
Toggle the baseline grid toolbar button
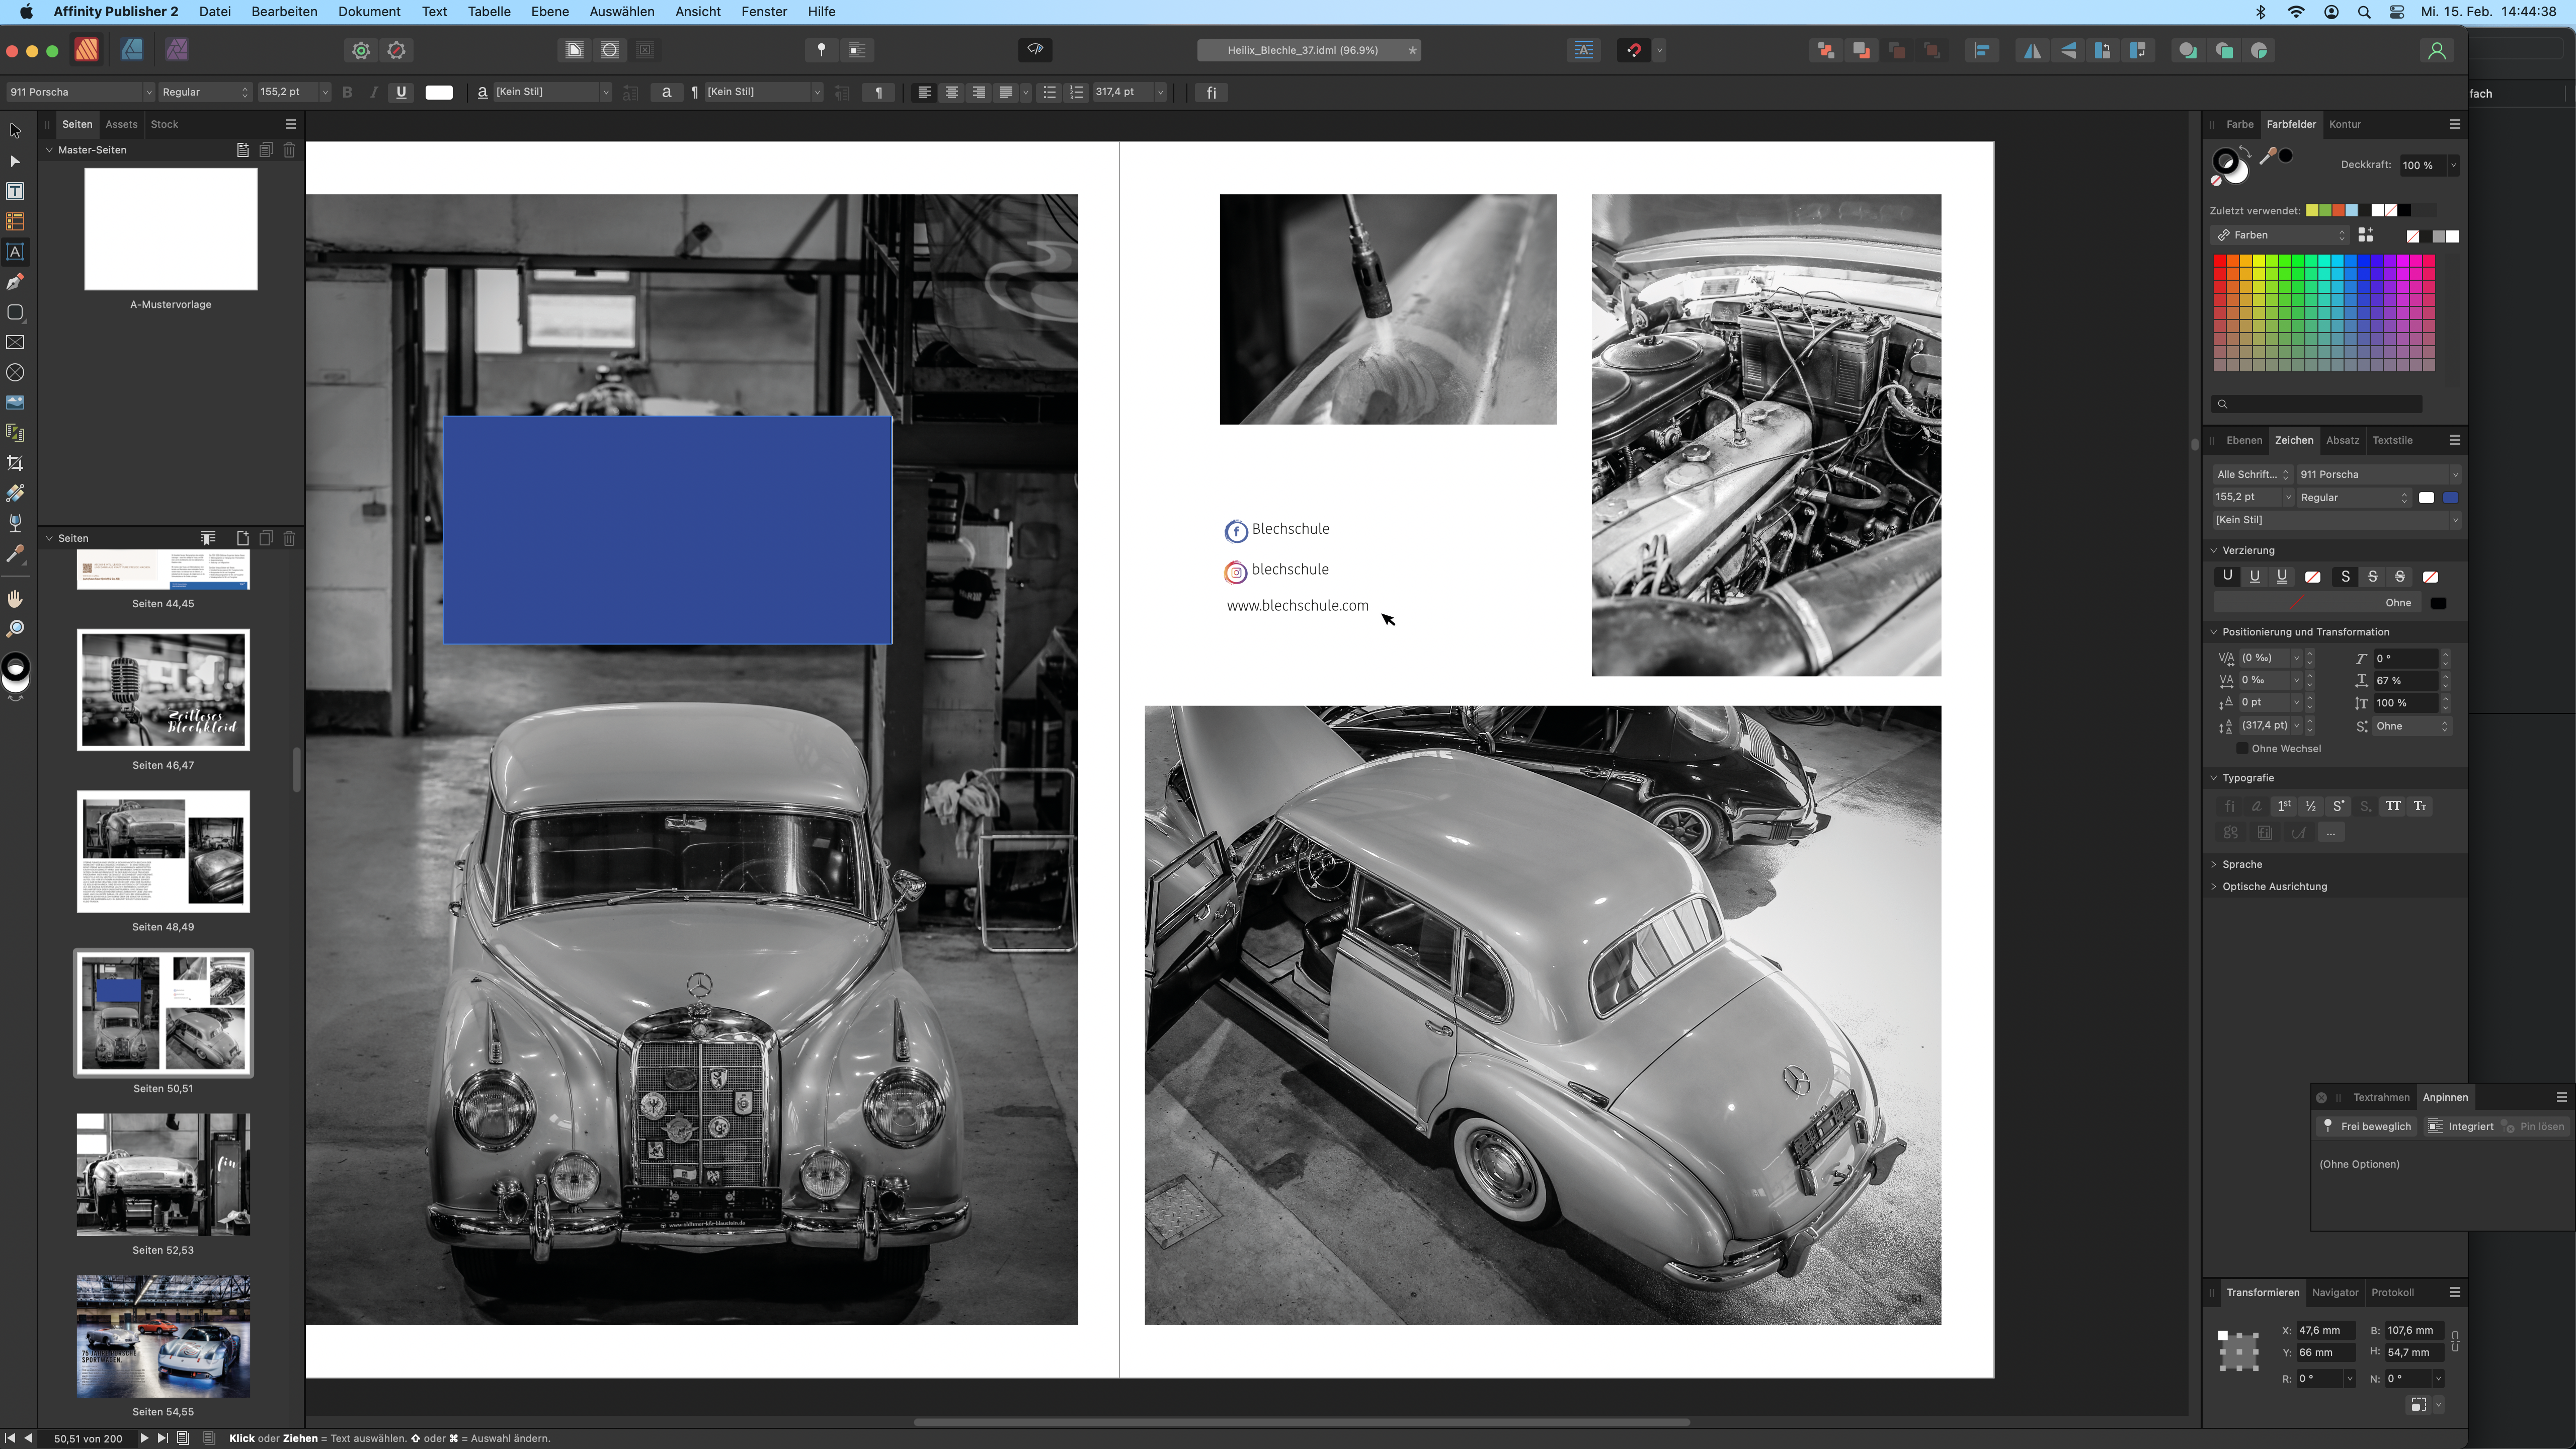pyautogui.click(x=1584, y=50)
